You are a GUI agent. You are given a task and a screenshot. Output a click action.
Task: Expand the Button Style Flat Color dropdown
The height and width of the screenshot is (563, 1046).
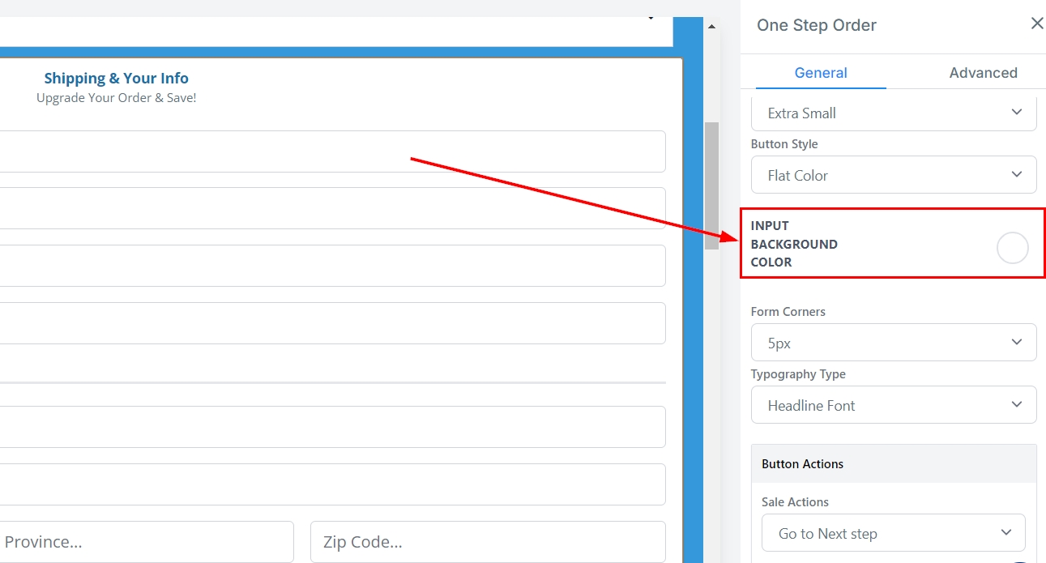coord(893,175)
